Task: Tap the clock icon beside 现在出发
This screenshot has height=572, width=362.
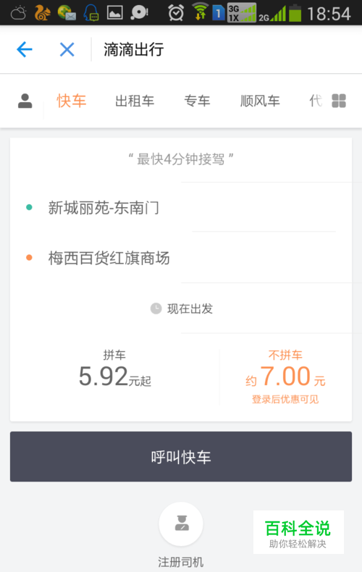Action: [x=156, y=308]
